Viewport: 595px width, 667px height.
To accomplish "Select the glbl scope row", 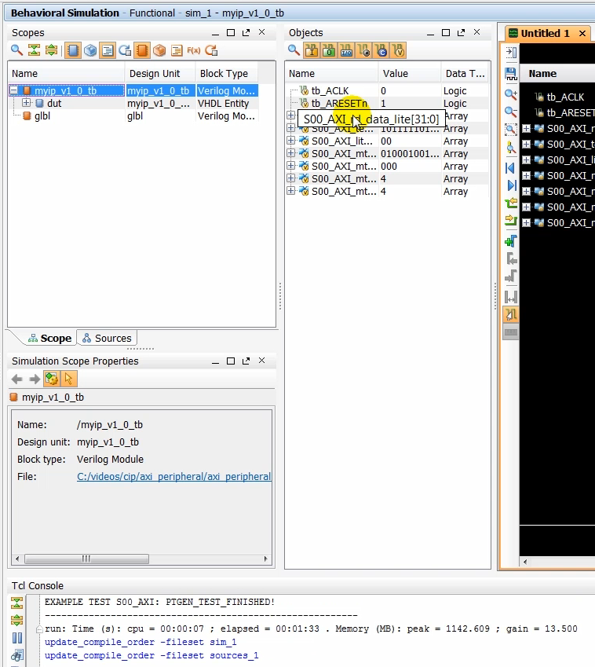I will click(42, 115).
